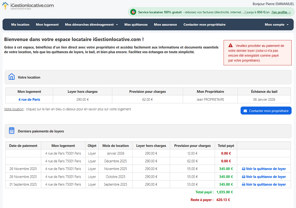Click the blue Contacter mon propriétaire button
This screenshot has width=296, height=208.
coord(266,111)
